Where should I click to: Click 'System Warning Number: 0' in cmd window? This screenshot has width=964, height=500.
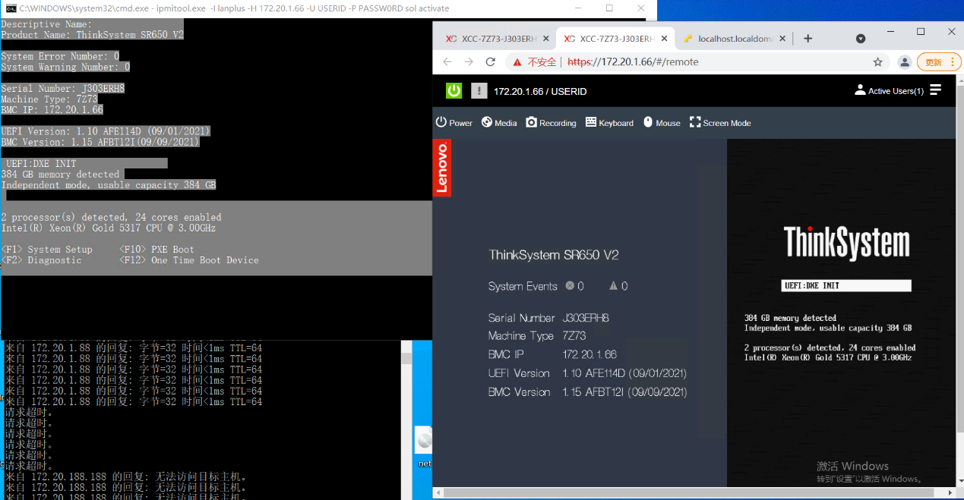pyautogui.click(x=65, y=67)
